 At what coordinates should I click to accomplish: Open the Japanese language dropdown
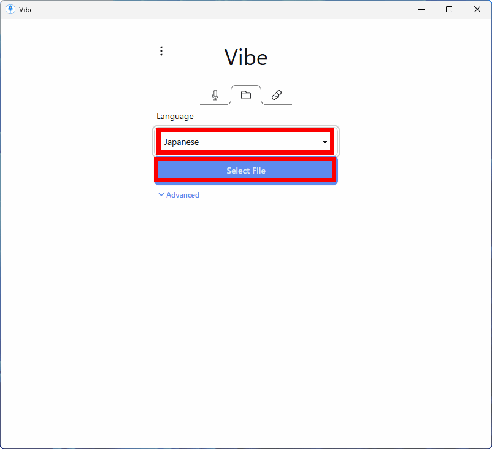point(245,142)
